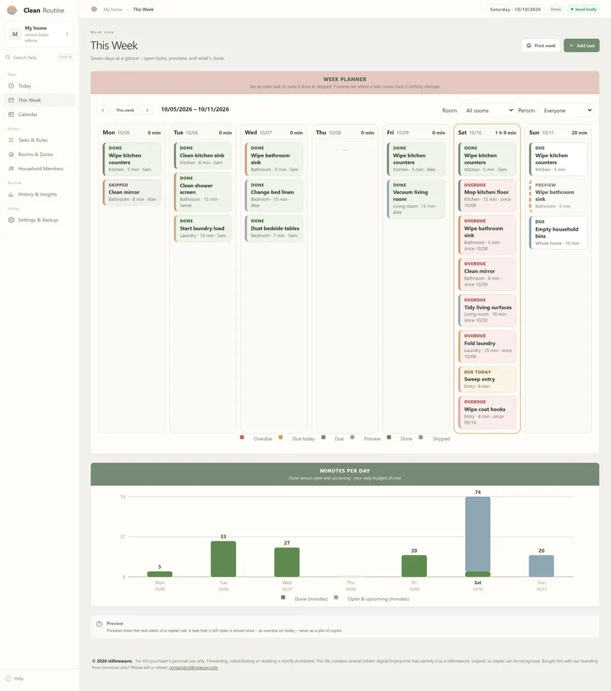Go to the previous week arrow
Image resolution: width=611 pixels, height=691 pixels.
[102, 110]
